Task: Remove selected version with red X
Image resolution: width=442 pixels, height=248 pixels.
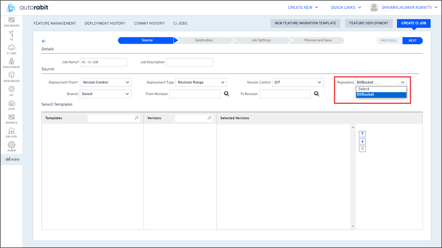Action: 362,149
